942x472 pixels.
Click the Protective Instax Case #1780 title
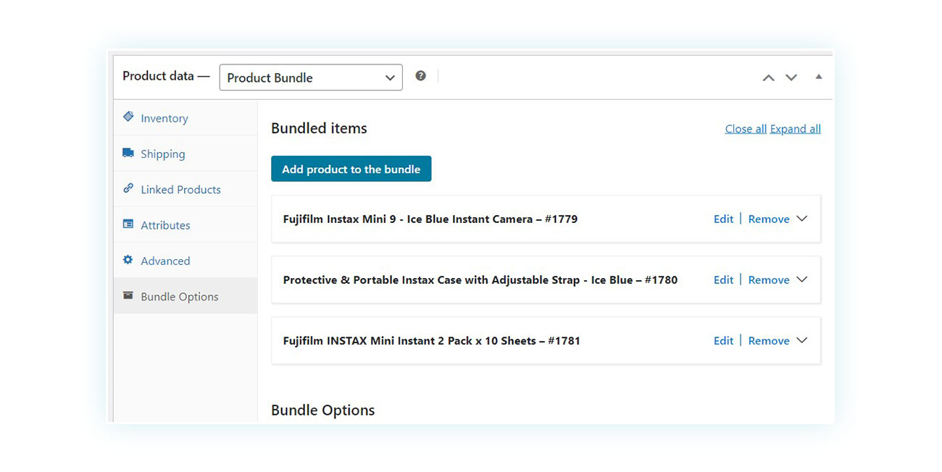click(x=480, y=279)
